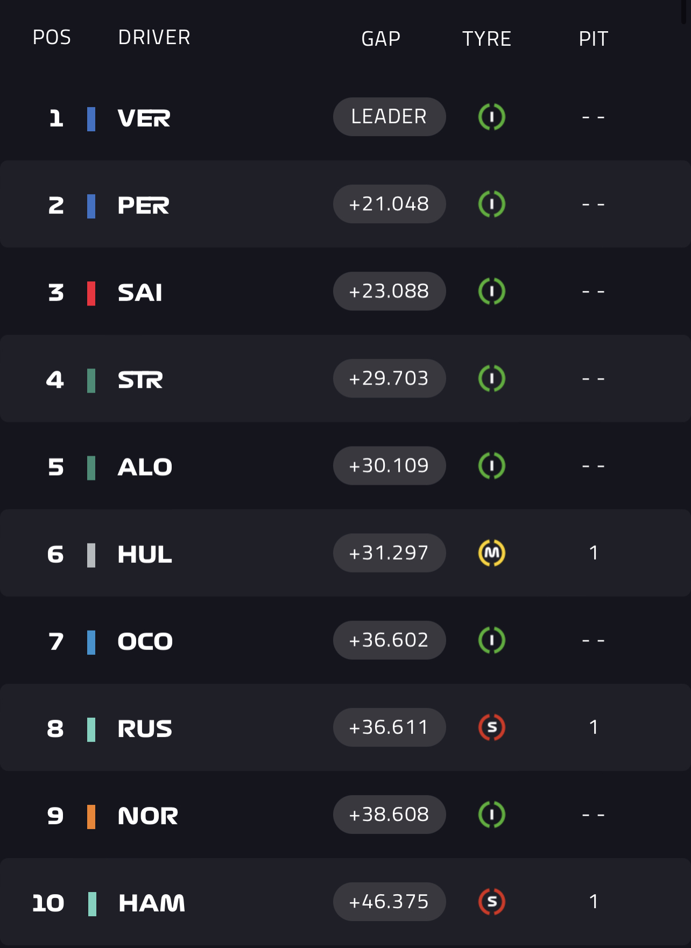Select the PIT column header
Image resolution: width=691 pixels, height=948 pixels.
pos(593,39)
